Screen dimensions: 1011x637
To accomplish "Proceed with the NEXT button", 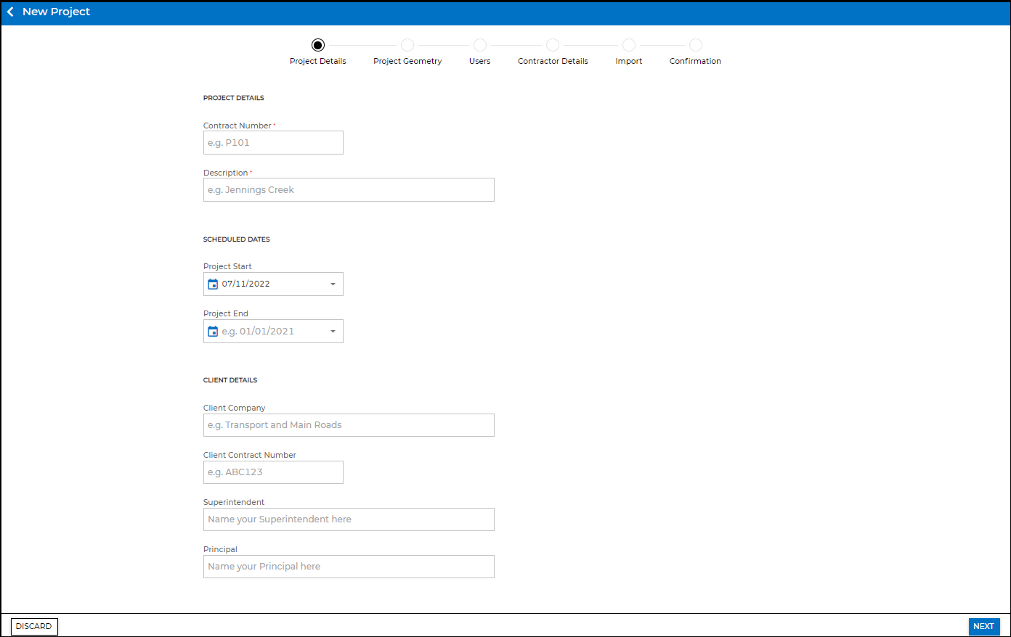I will pyautogui.click(x=984, y=626).
